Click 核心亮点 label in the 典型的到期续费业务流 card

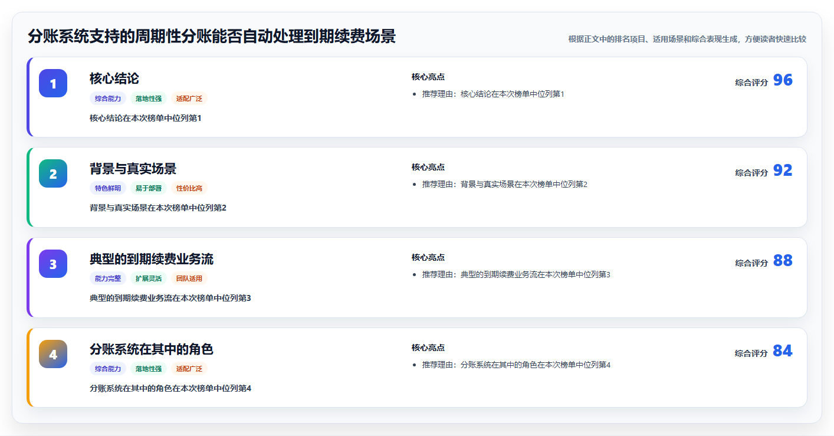click(428, 258)
